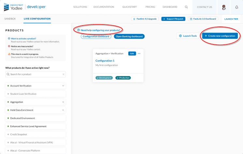
Task: Click CONTACT US
Action: pos(205,7)
